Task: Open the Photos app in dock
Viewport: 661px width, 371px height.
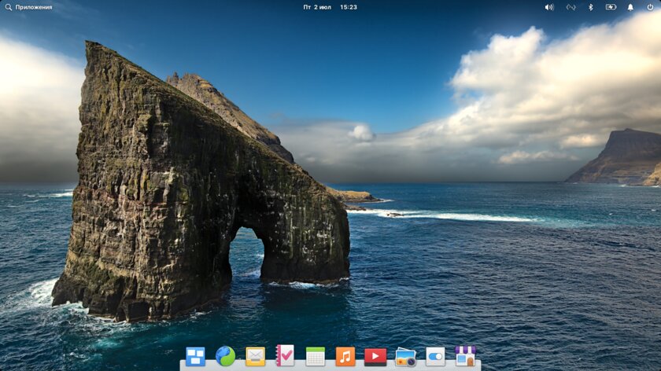Action: (405, 357)
